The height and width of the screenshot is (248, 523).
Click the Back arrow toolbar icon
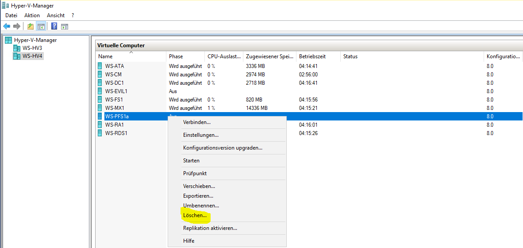[7, 26]
